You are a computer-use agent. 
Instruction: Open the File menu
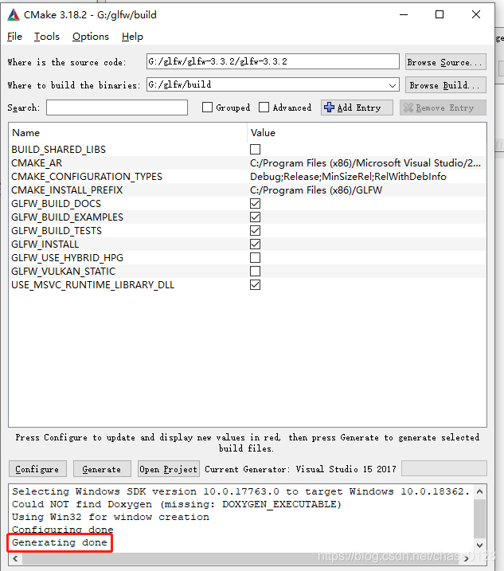(x=14, y=37)
